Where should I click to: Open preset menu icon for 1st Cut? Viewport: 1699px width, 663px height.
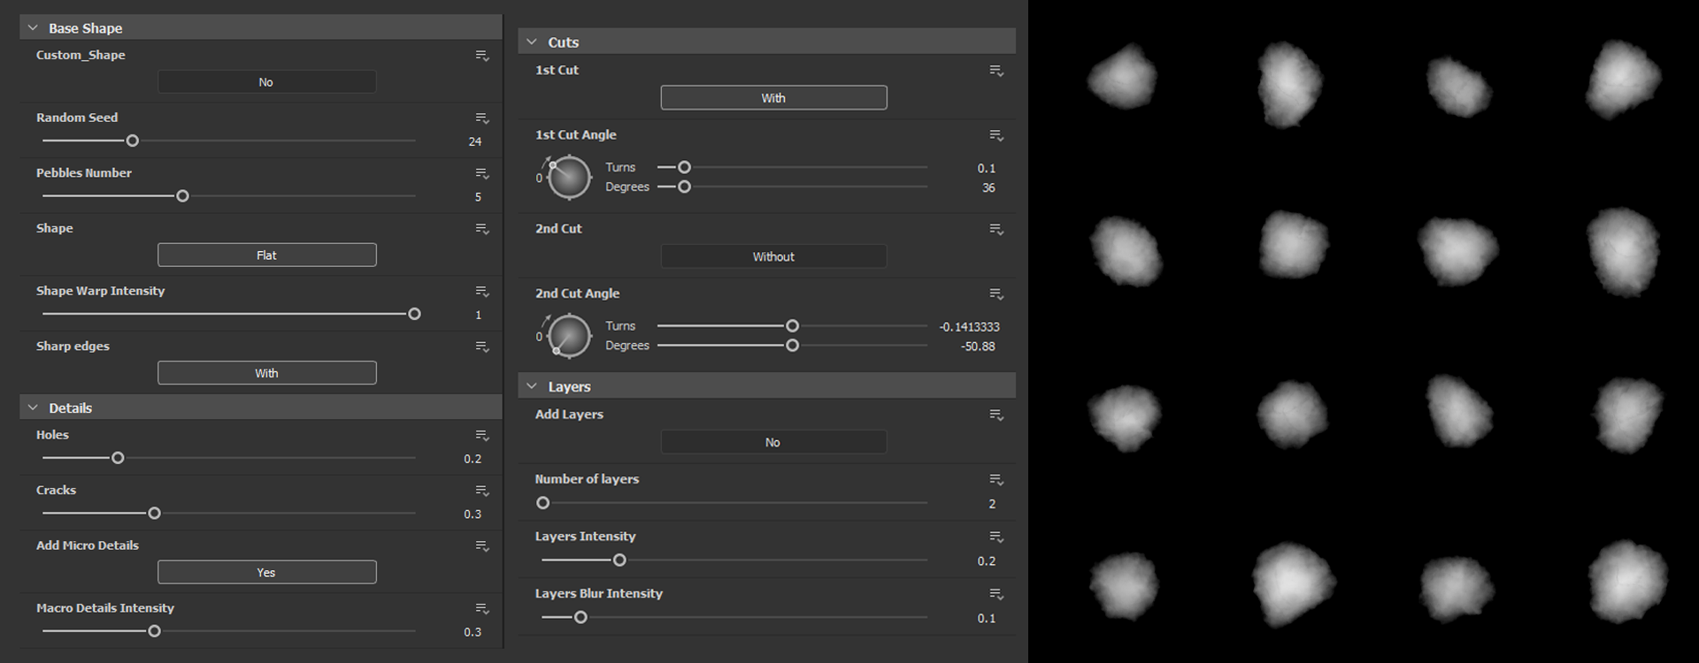point(996,71)
